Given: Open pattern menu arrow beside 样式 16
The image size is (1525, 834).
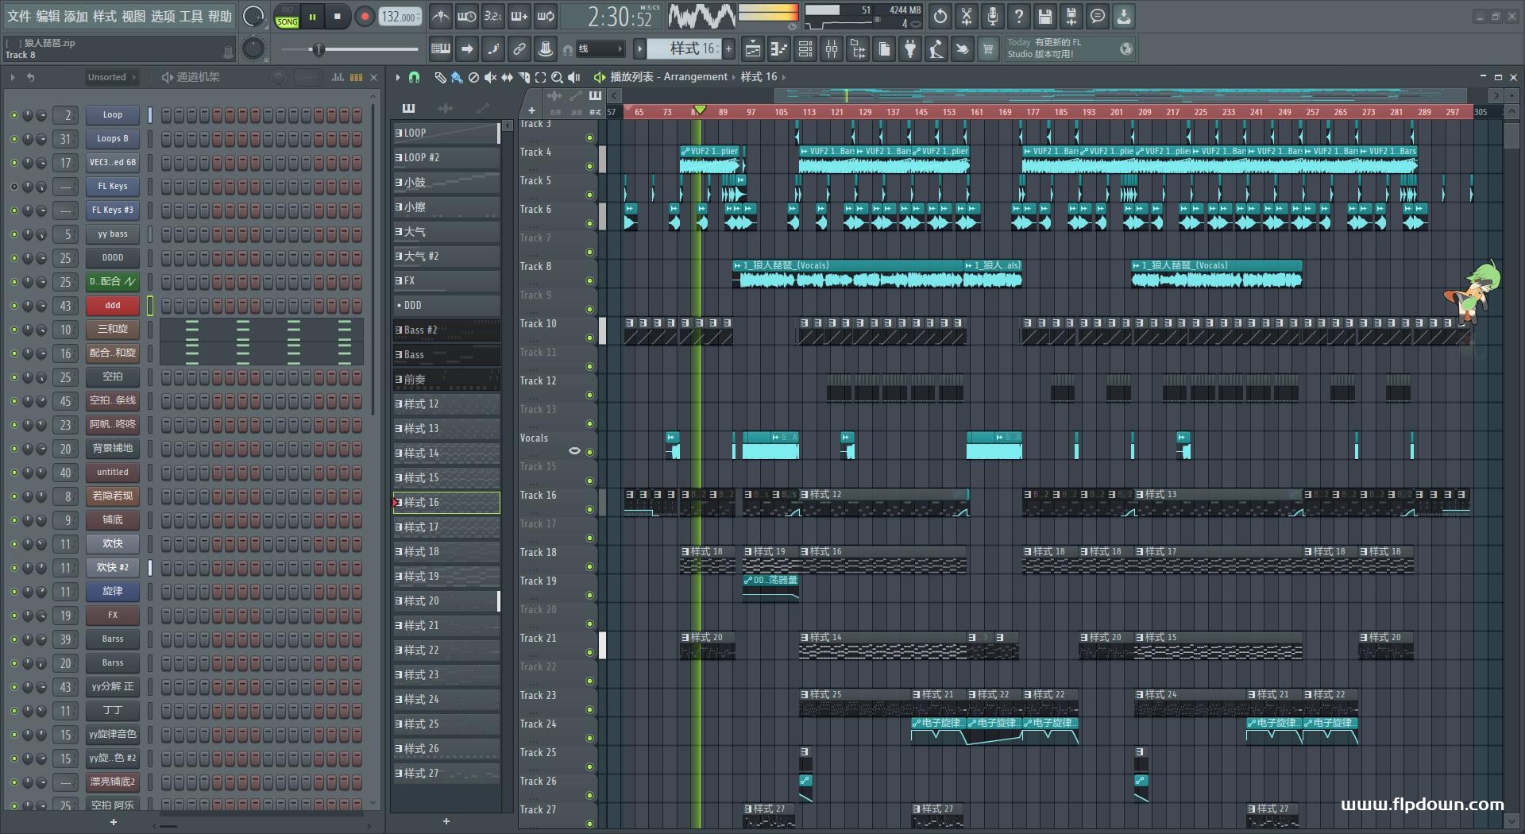Looking at the screenshot, I should pyautogui.click(x=639, y=48).
